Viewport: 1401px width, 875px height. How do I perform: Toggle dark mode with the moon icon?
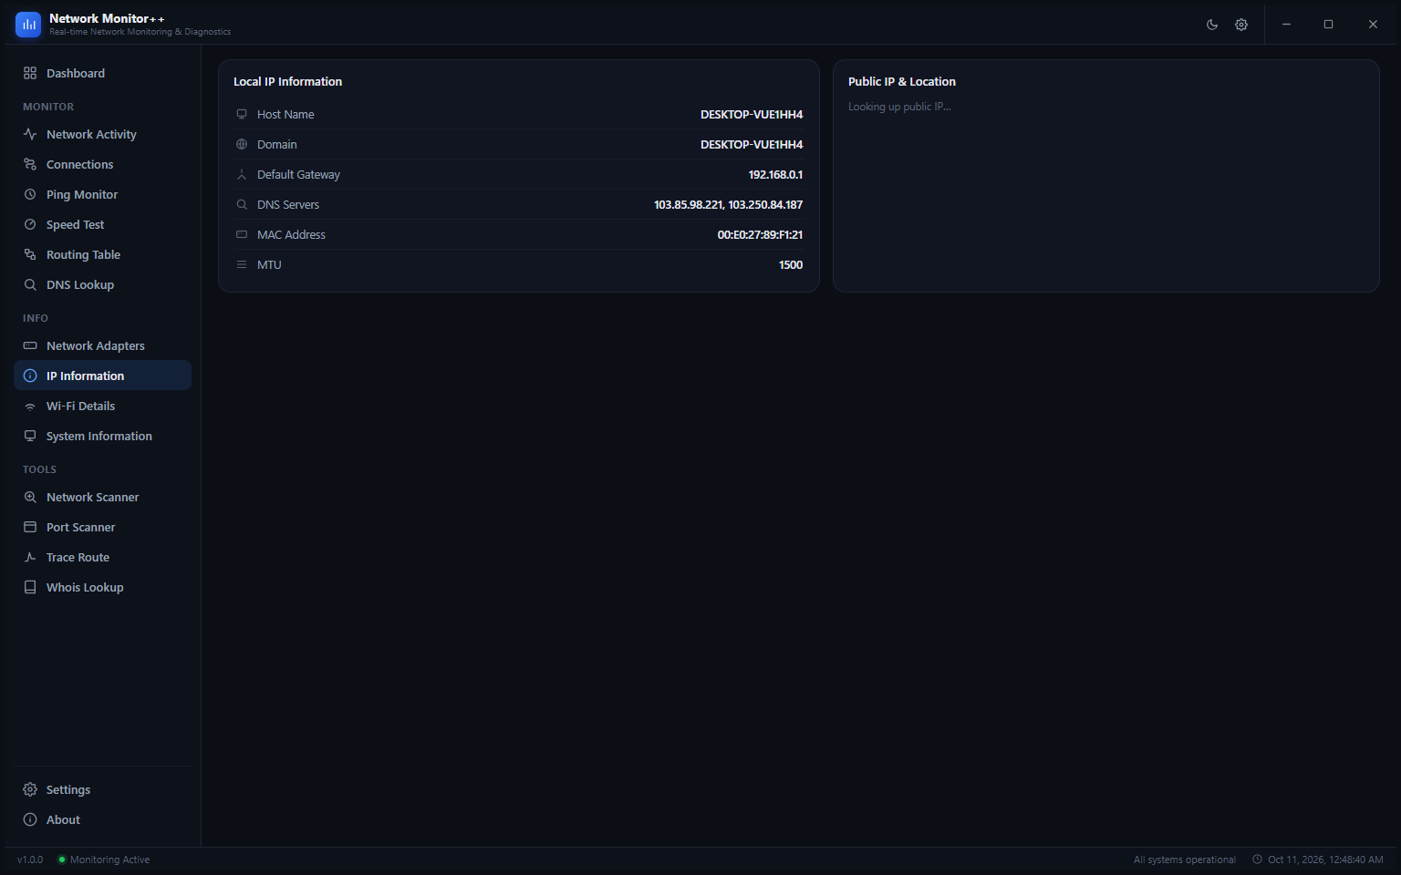click(1212, 25)
